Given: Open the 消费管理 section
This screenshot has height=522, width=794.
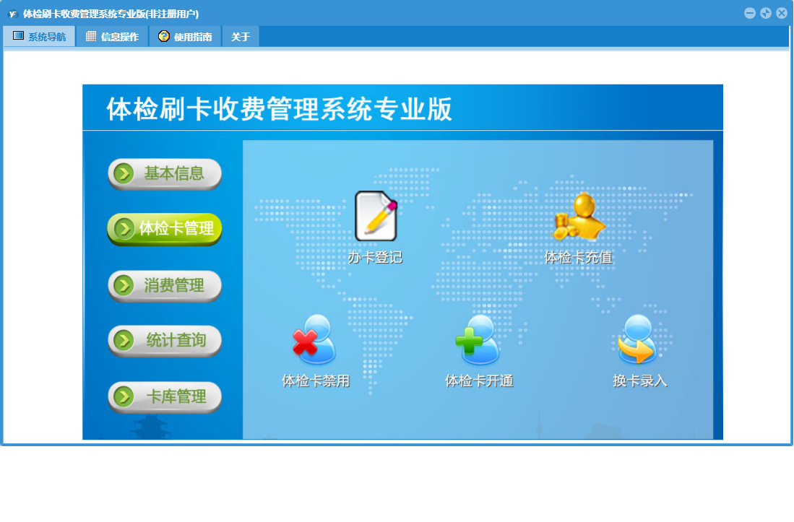Looking at the screenshot, I should 165,286.
